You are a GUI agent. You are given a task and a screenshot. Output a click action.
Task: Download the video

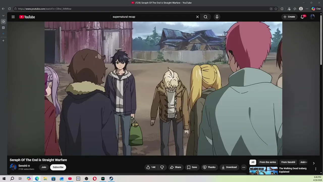(229, 167)
